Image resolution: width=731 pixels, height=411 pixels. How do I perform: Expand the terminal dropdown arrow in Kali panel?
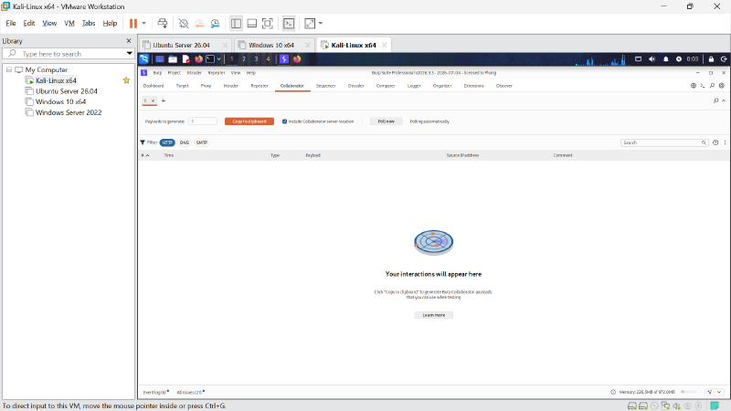point(218,59)
